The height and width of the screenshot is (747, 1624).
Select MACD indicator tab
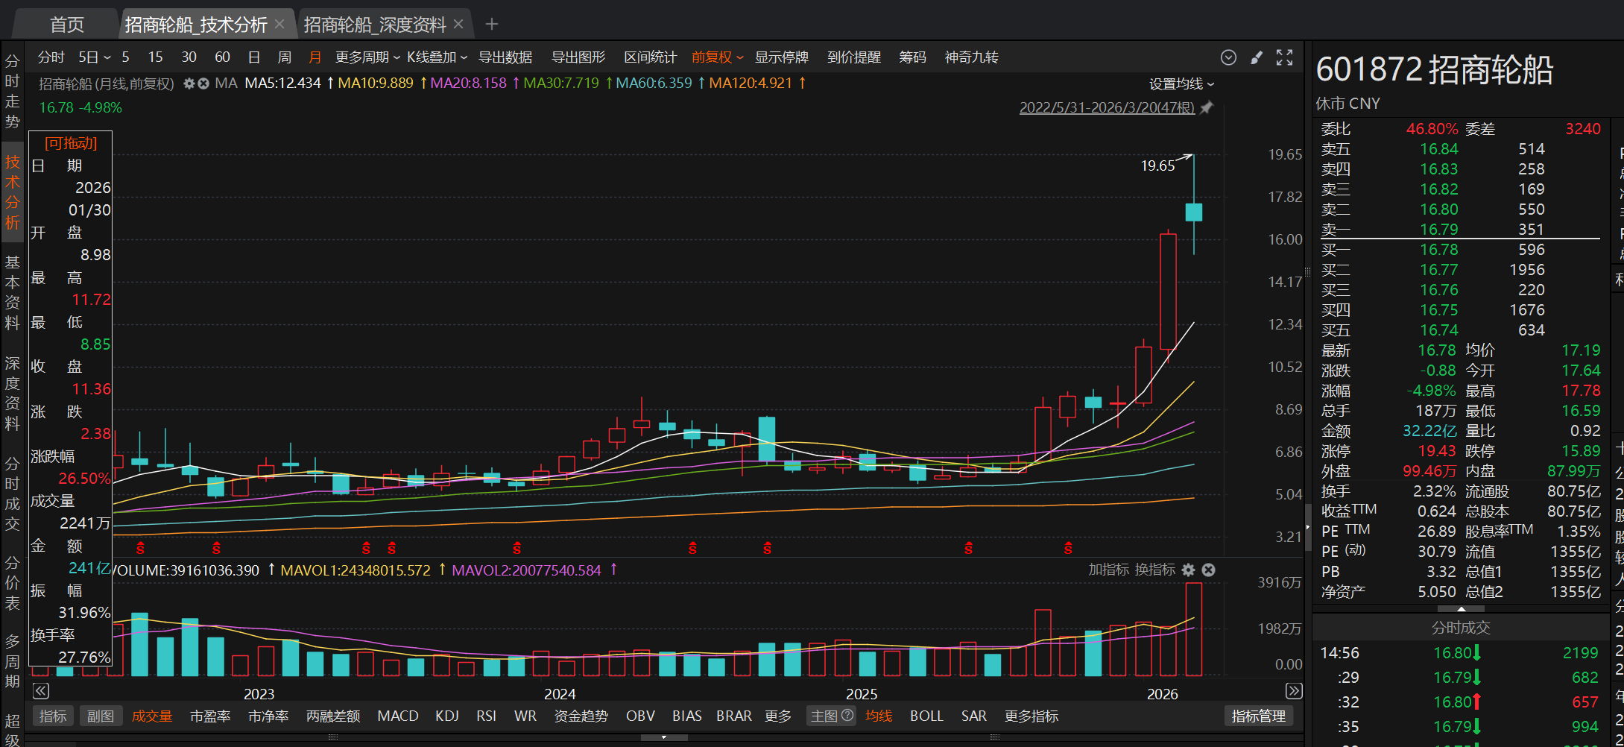coord(397,716)
